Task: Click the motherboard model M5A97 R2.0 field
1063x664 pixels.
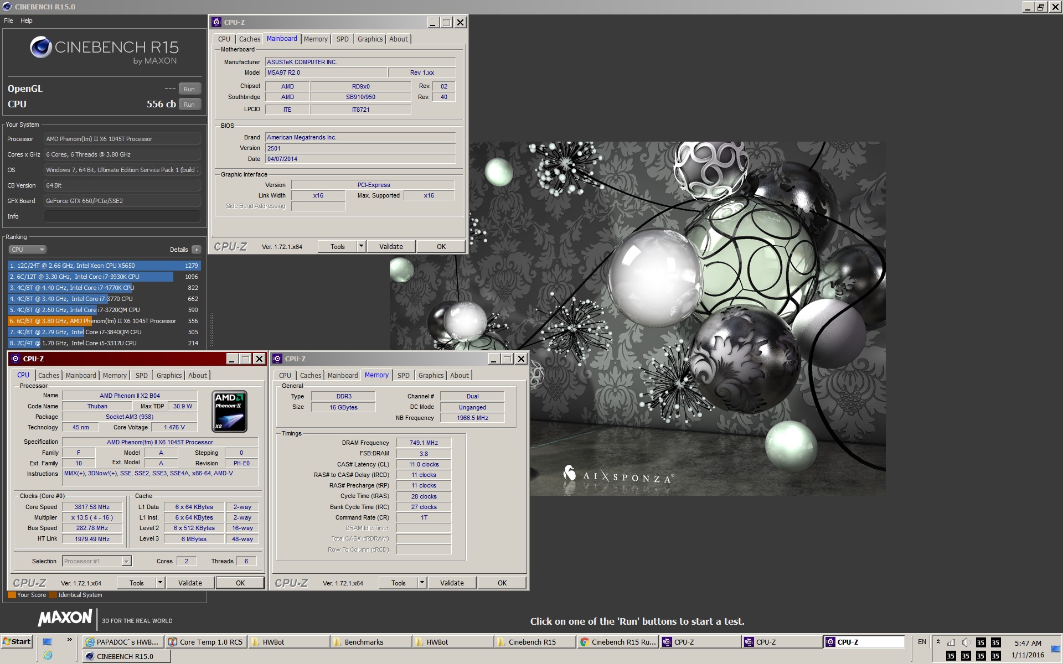Action: 326,72
